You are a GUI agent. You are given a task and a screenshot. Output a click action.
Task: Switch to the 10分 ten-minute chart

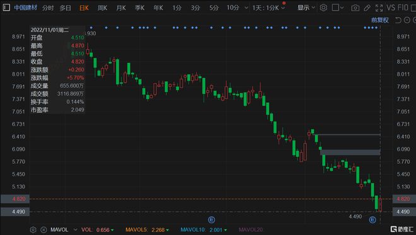click(x=233, y=8)
